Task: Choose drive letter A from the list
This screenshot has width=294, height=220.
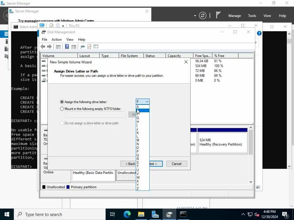Action: coord(142,107)
